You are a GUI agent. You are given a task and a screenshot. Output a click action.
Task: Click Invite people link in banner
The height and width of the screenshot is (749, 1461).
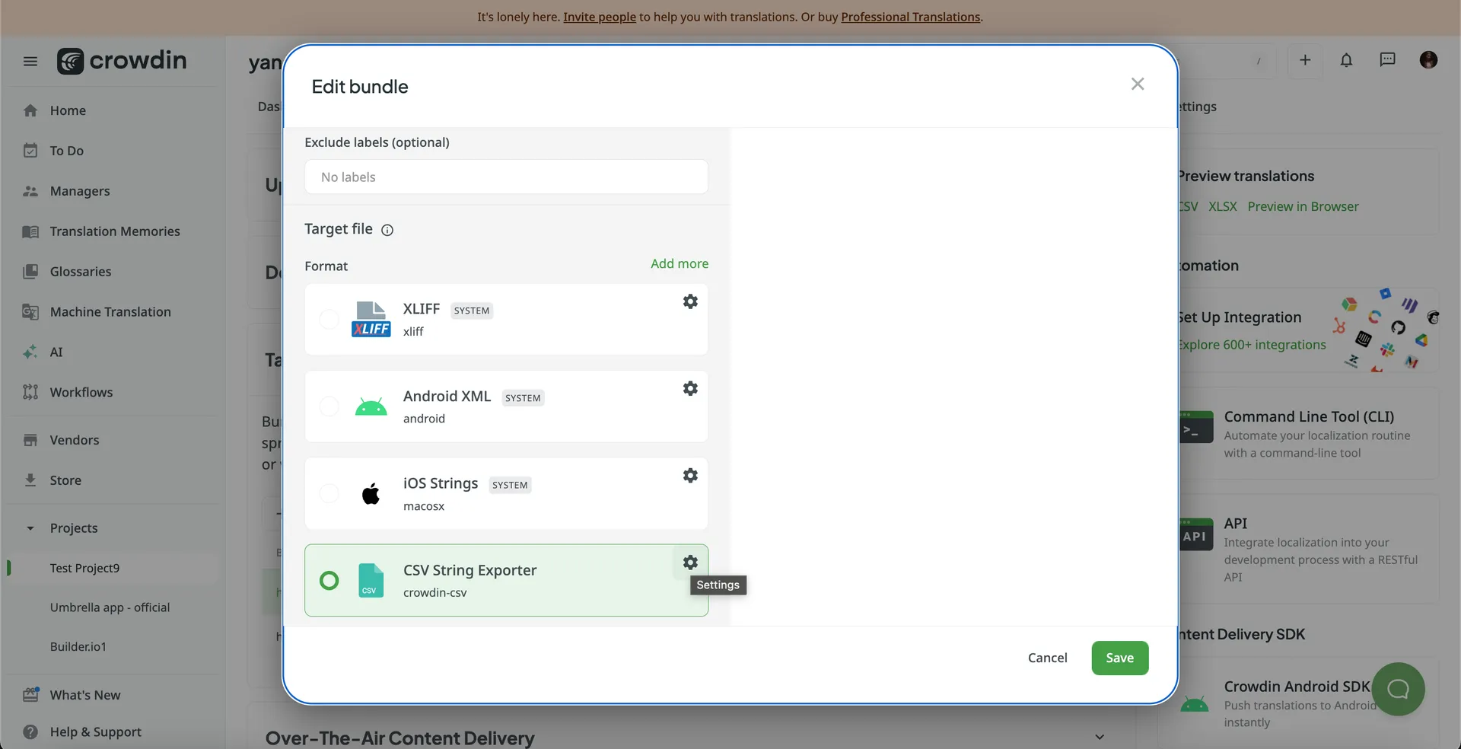coord(600,17)
